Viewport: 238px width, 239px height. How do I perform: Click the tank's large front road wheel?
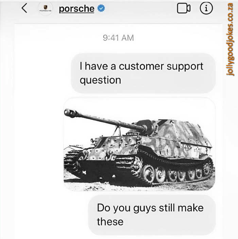coord(148,174)
